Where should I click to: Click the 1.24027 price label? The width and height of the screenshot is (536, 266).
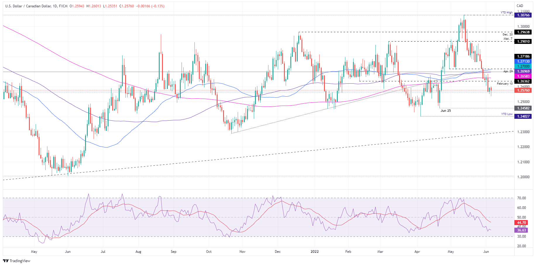pos(523,116)
